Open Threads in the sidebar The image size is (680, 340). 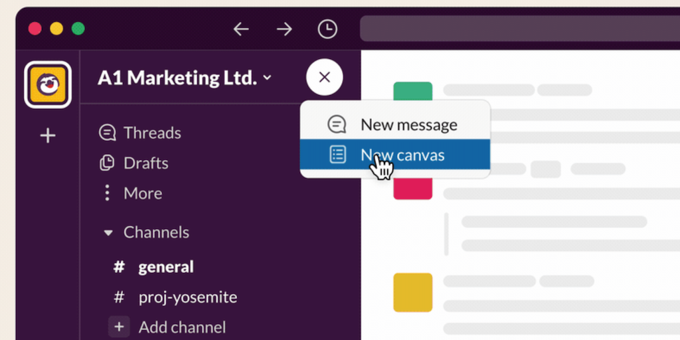[x=140, y=133]
